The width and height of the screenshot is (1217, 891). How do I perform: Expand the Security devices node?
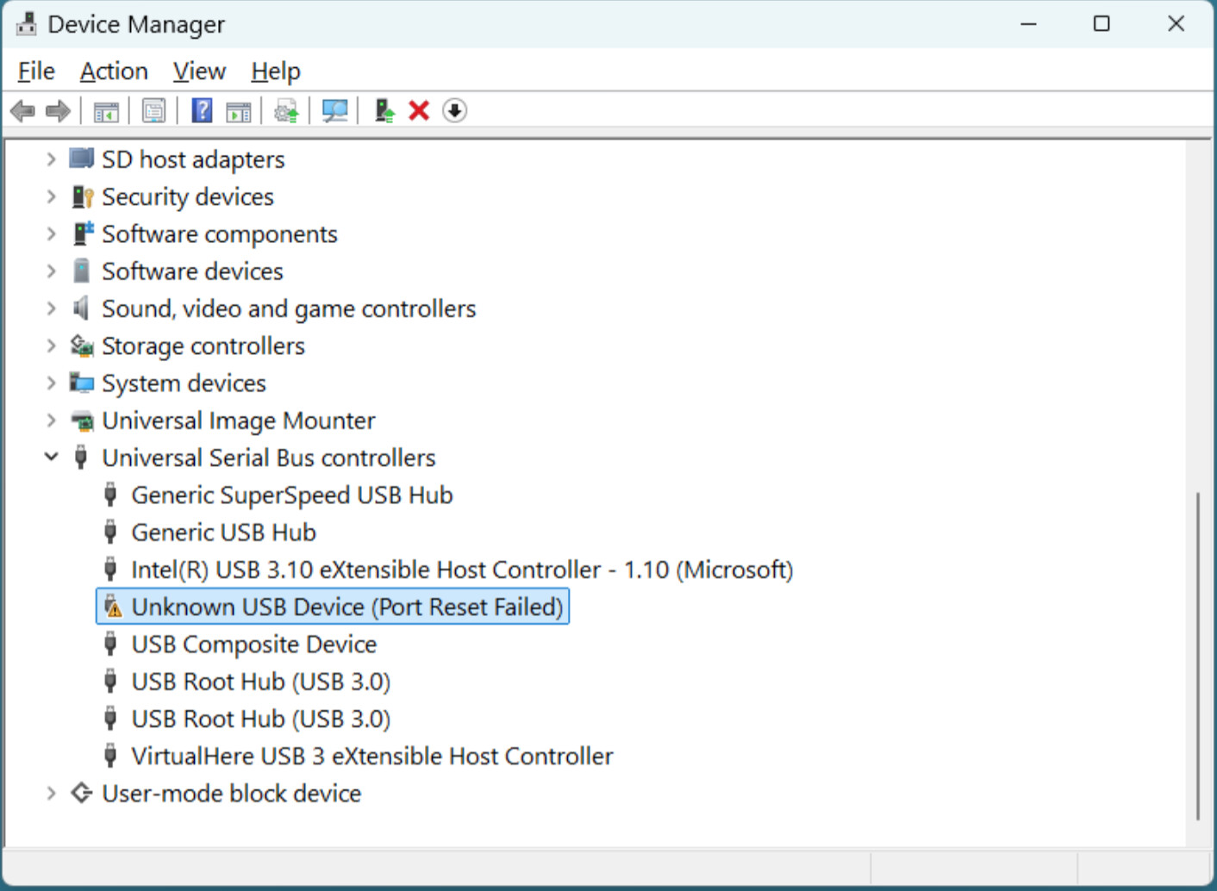point(51,196)
